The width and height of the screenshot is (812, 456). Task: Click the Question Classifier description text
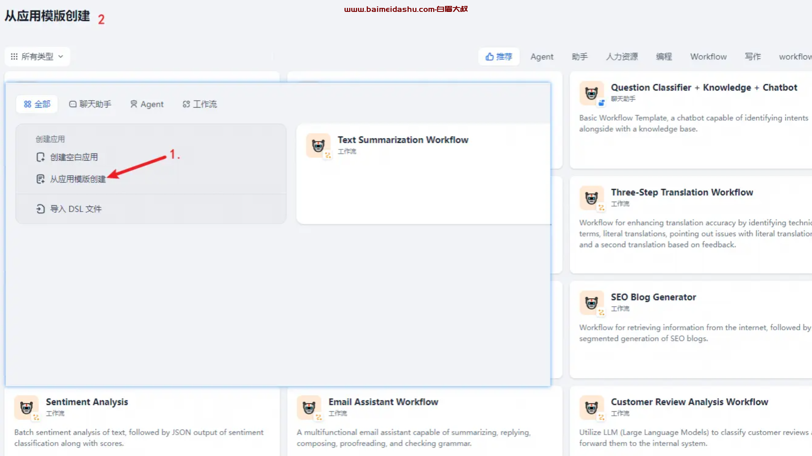(694, 123)
